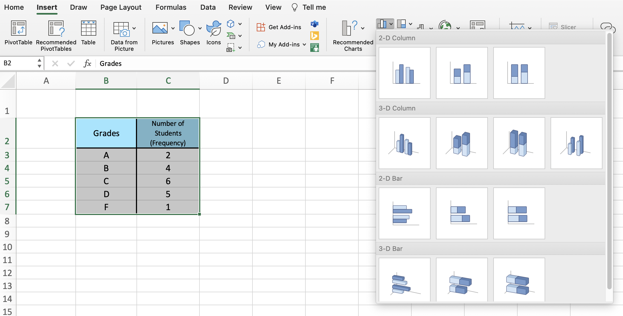This screenshot has height=316, width=623.
Task: Choose the Clustered Column chart thumbnail
Action: (404, 73)
